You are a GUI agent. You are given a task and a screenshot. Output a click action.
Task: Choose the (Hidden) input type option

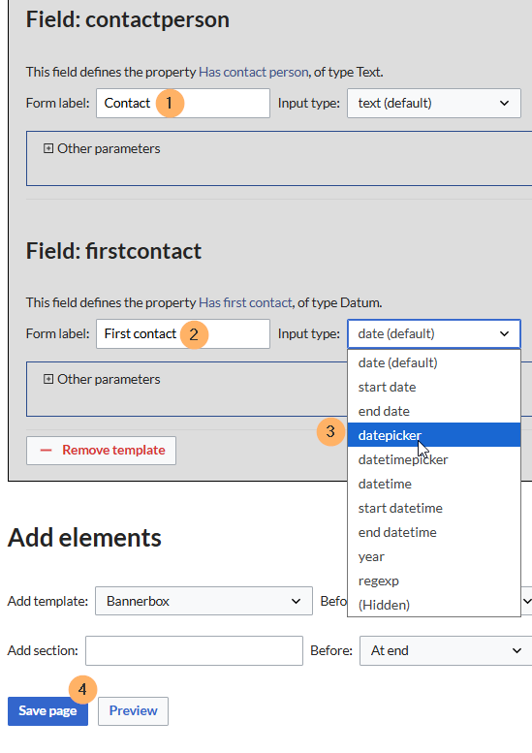click(x=433, y=605)
